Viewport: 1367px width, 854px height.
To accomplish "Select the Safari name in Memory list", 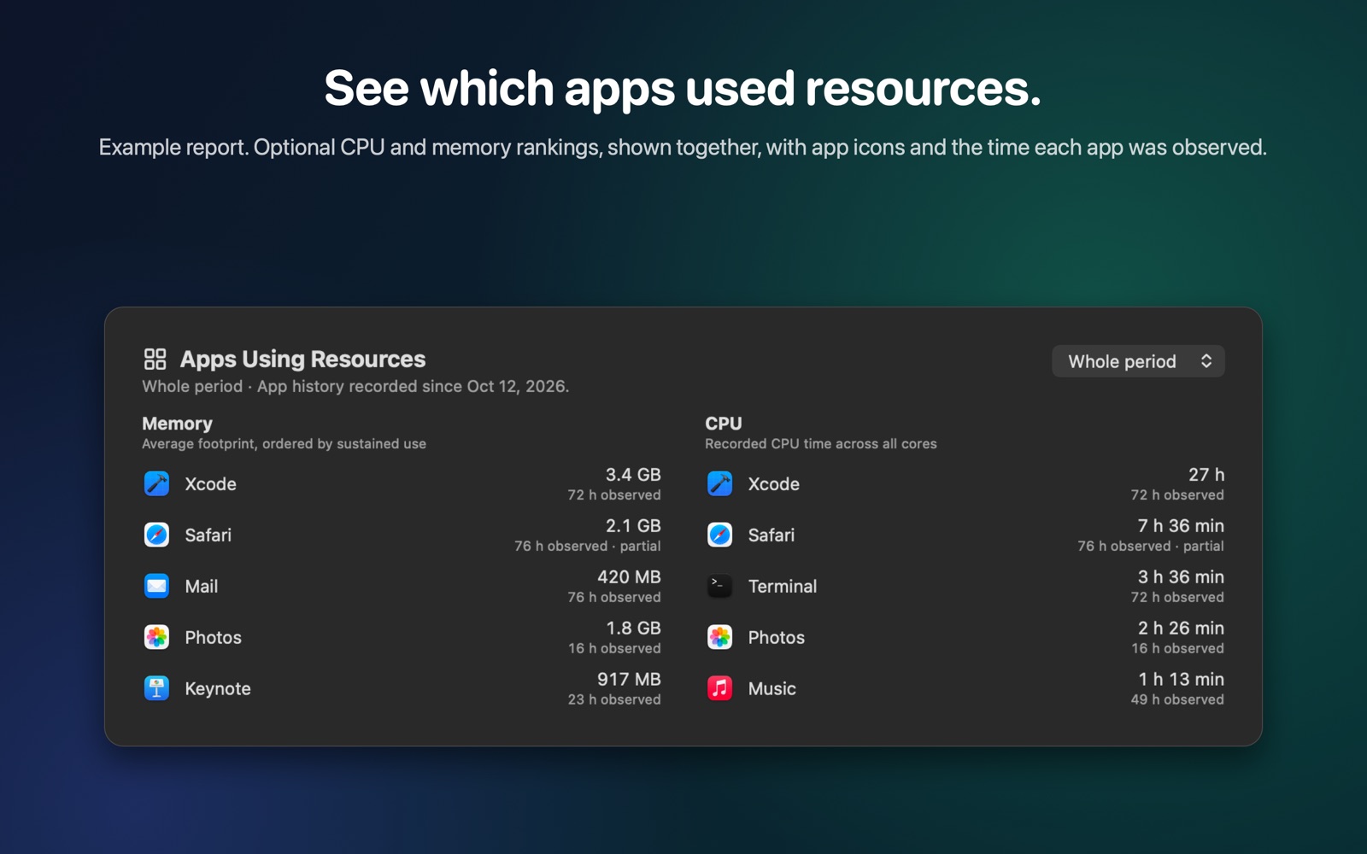I will pyautogui.click(x=208, y=535).
